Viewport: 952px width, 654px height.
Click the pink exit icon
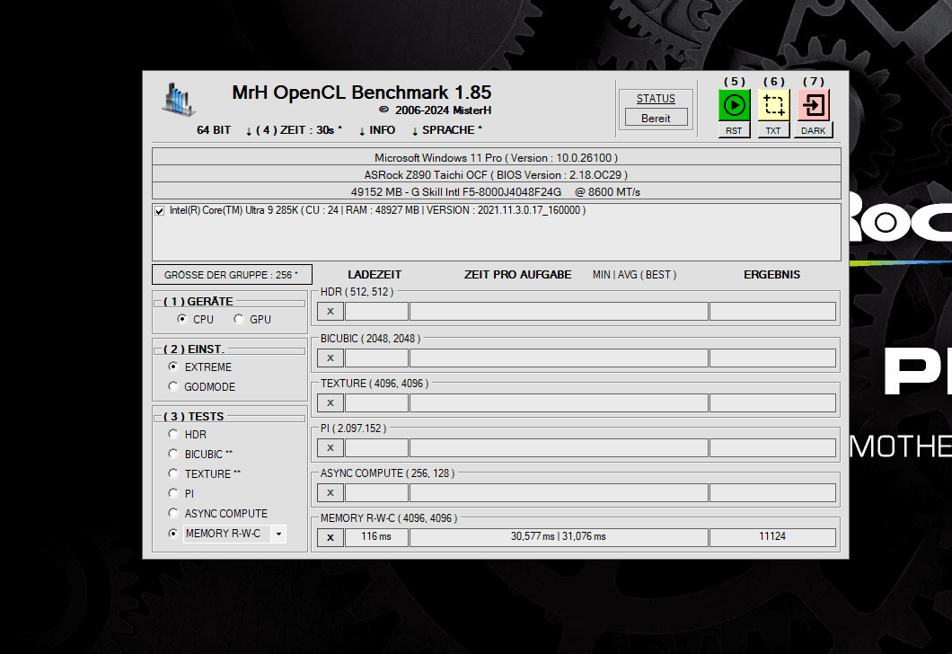pos(814,105)
